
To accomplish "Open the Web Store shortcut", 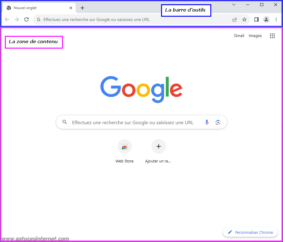I will 125,151.
